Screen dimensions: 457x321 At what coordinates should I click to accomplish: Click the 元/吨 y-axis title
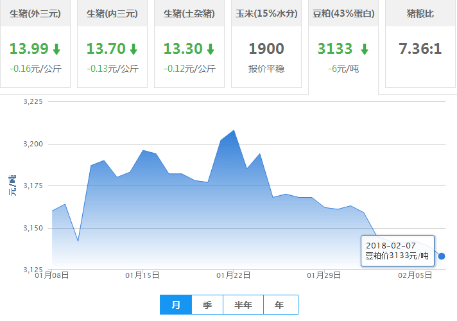tap(12, 186)
